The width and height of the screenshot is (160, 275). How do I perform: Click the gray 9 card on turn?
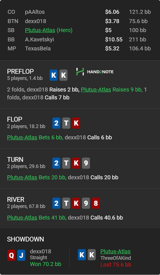86,163
